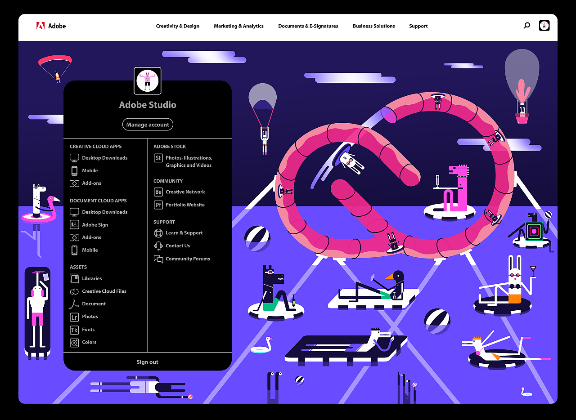Click Sign out at panel bottom

(147, 362)
